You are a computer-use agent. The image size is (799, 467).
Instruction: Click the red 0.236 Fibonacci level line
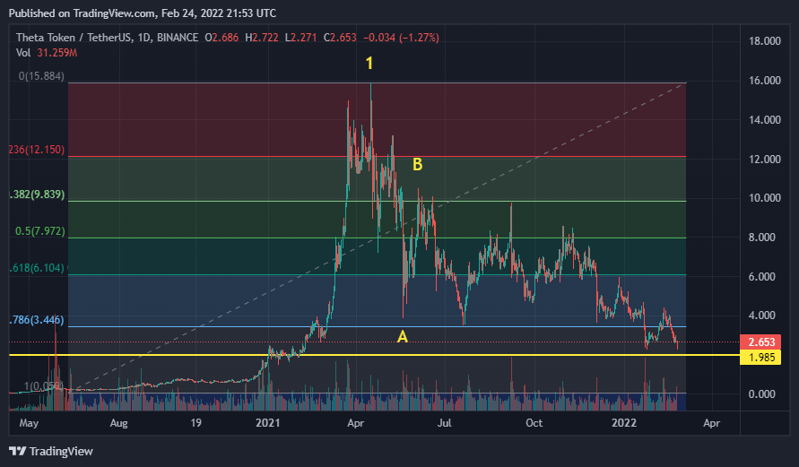click(x=377, y=156)
